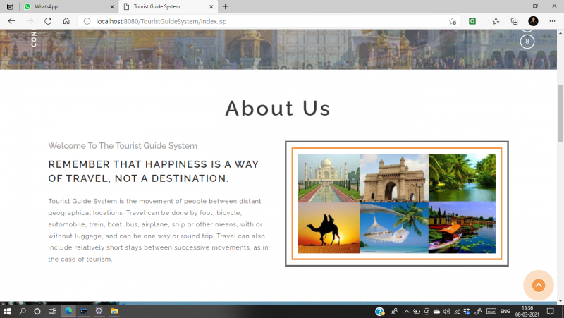The width and height of the screenshot is (564, 318).
Task: Open Edge Settings and more menu
Action: click(552, 21)
